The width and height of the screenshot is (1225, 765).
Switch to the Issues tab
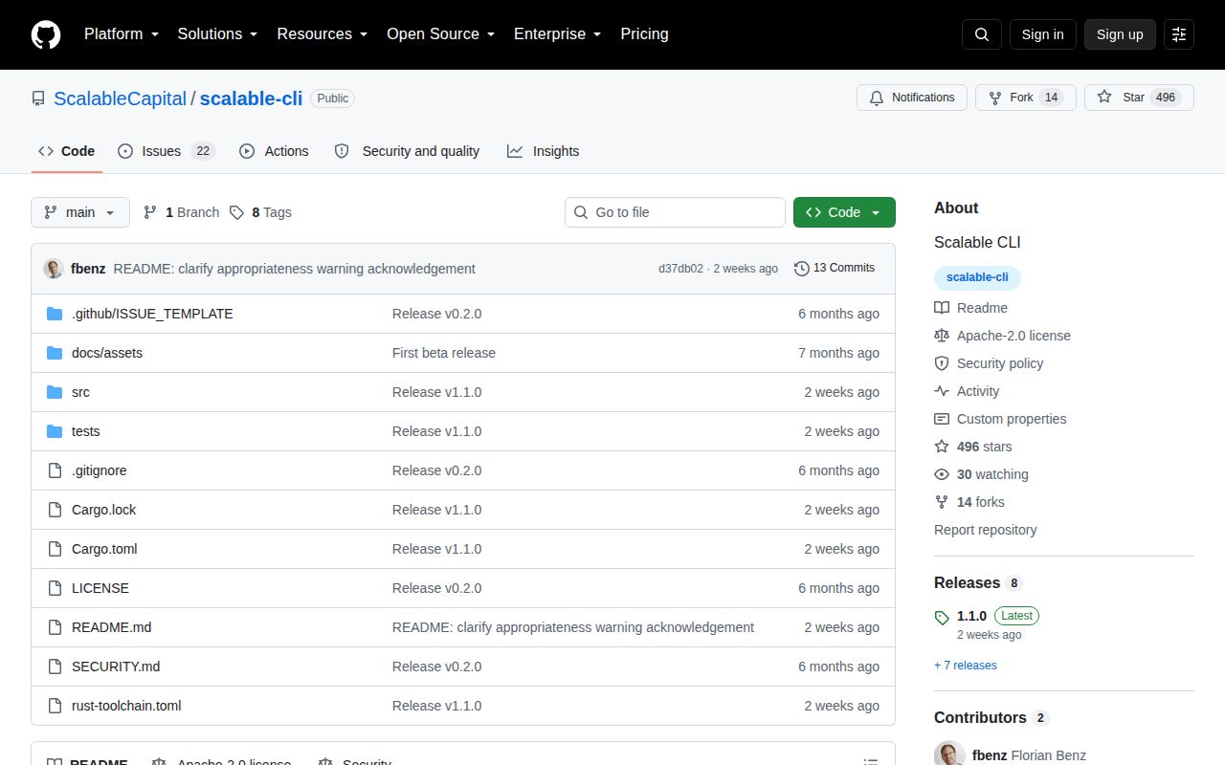pyautogui.click(x=167, y=151)
